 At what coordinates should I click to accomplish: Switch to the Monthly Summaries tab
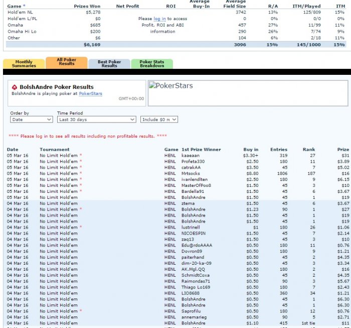pyautogui.click(x=24, y=64)
